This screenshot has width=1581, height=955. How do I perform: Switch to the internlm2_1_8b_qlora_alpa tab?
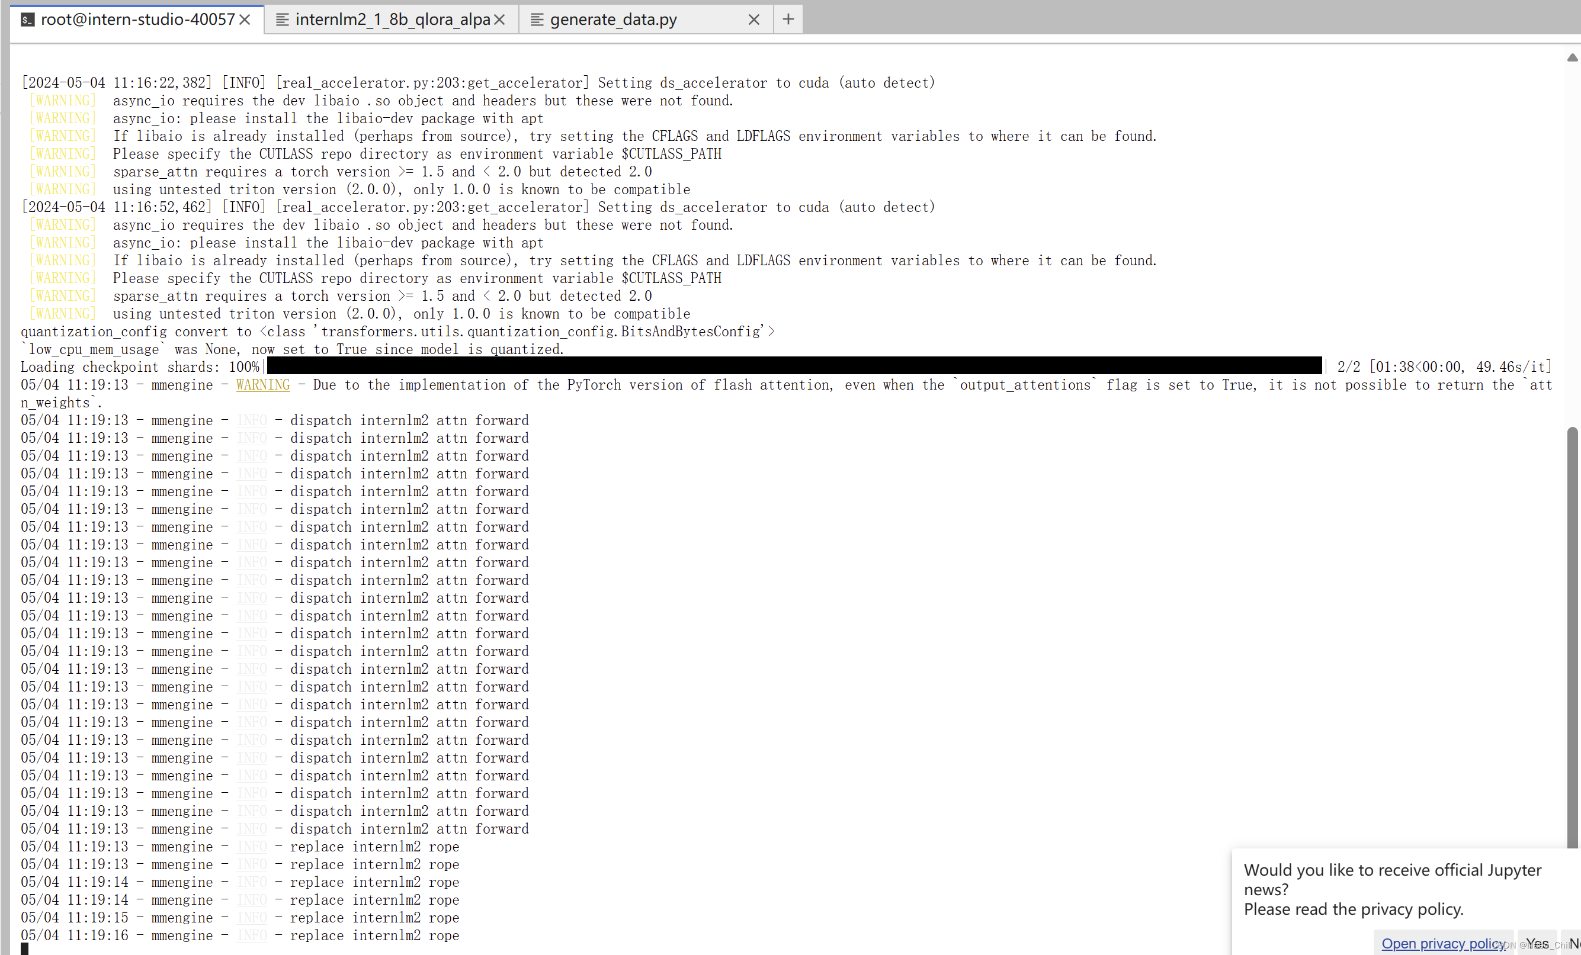tap(392, 20)
